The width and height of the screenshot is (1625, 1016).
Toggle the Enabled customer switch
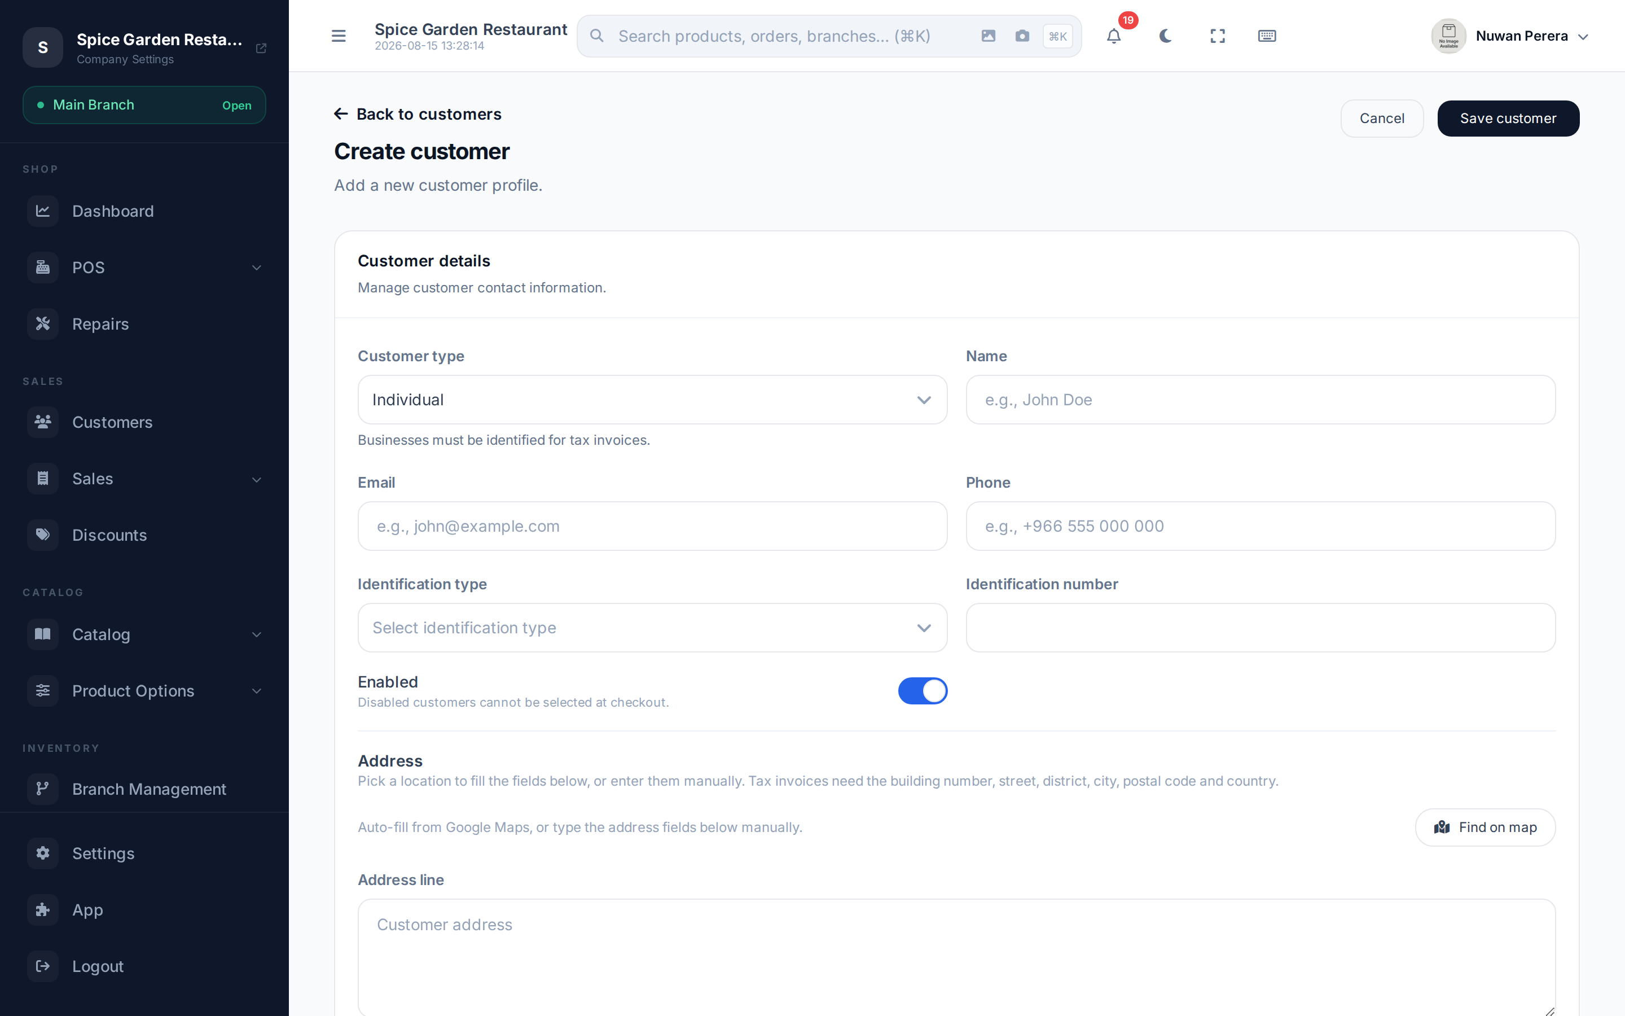[x=923, y=691]
